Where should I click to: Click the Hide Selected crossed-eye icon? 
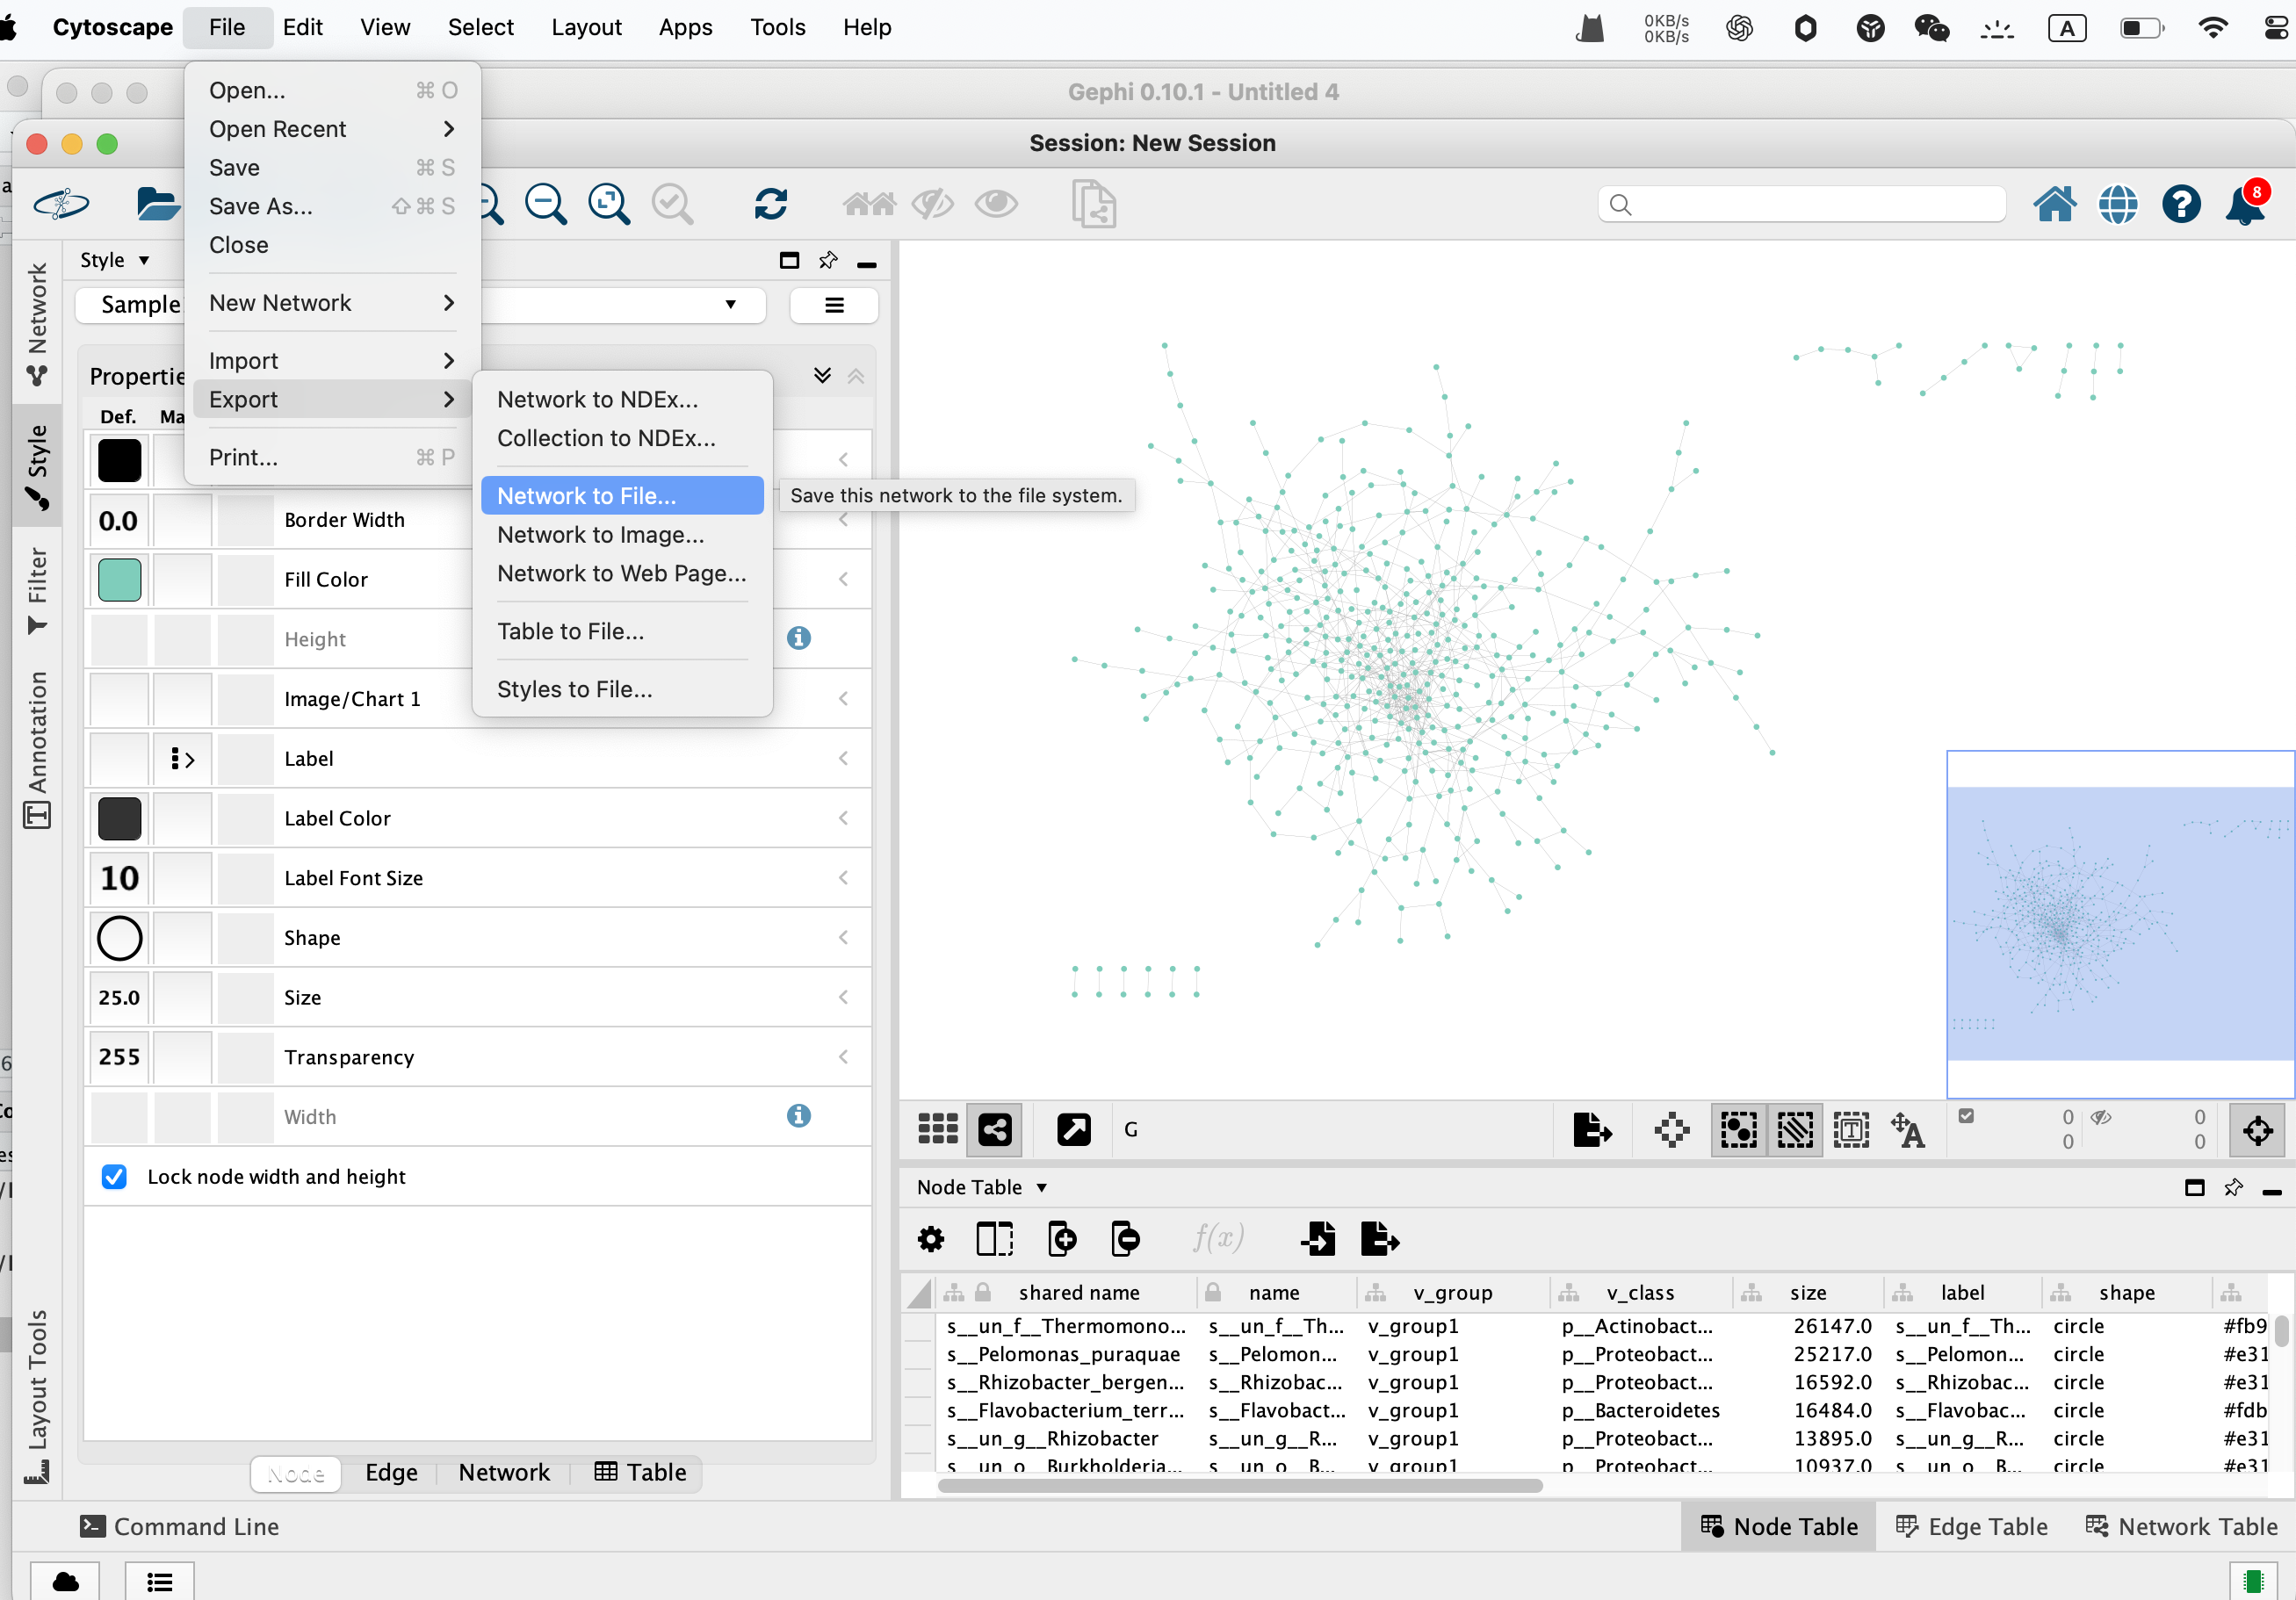932,204
